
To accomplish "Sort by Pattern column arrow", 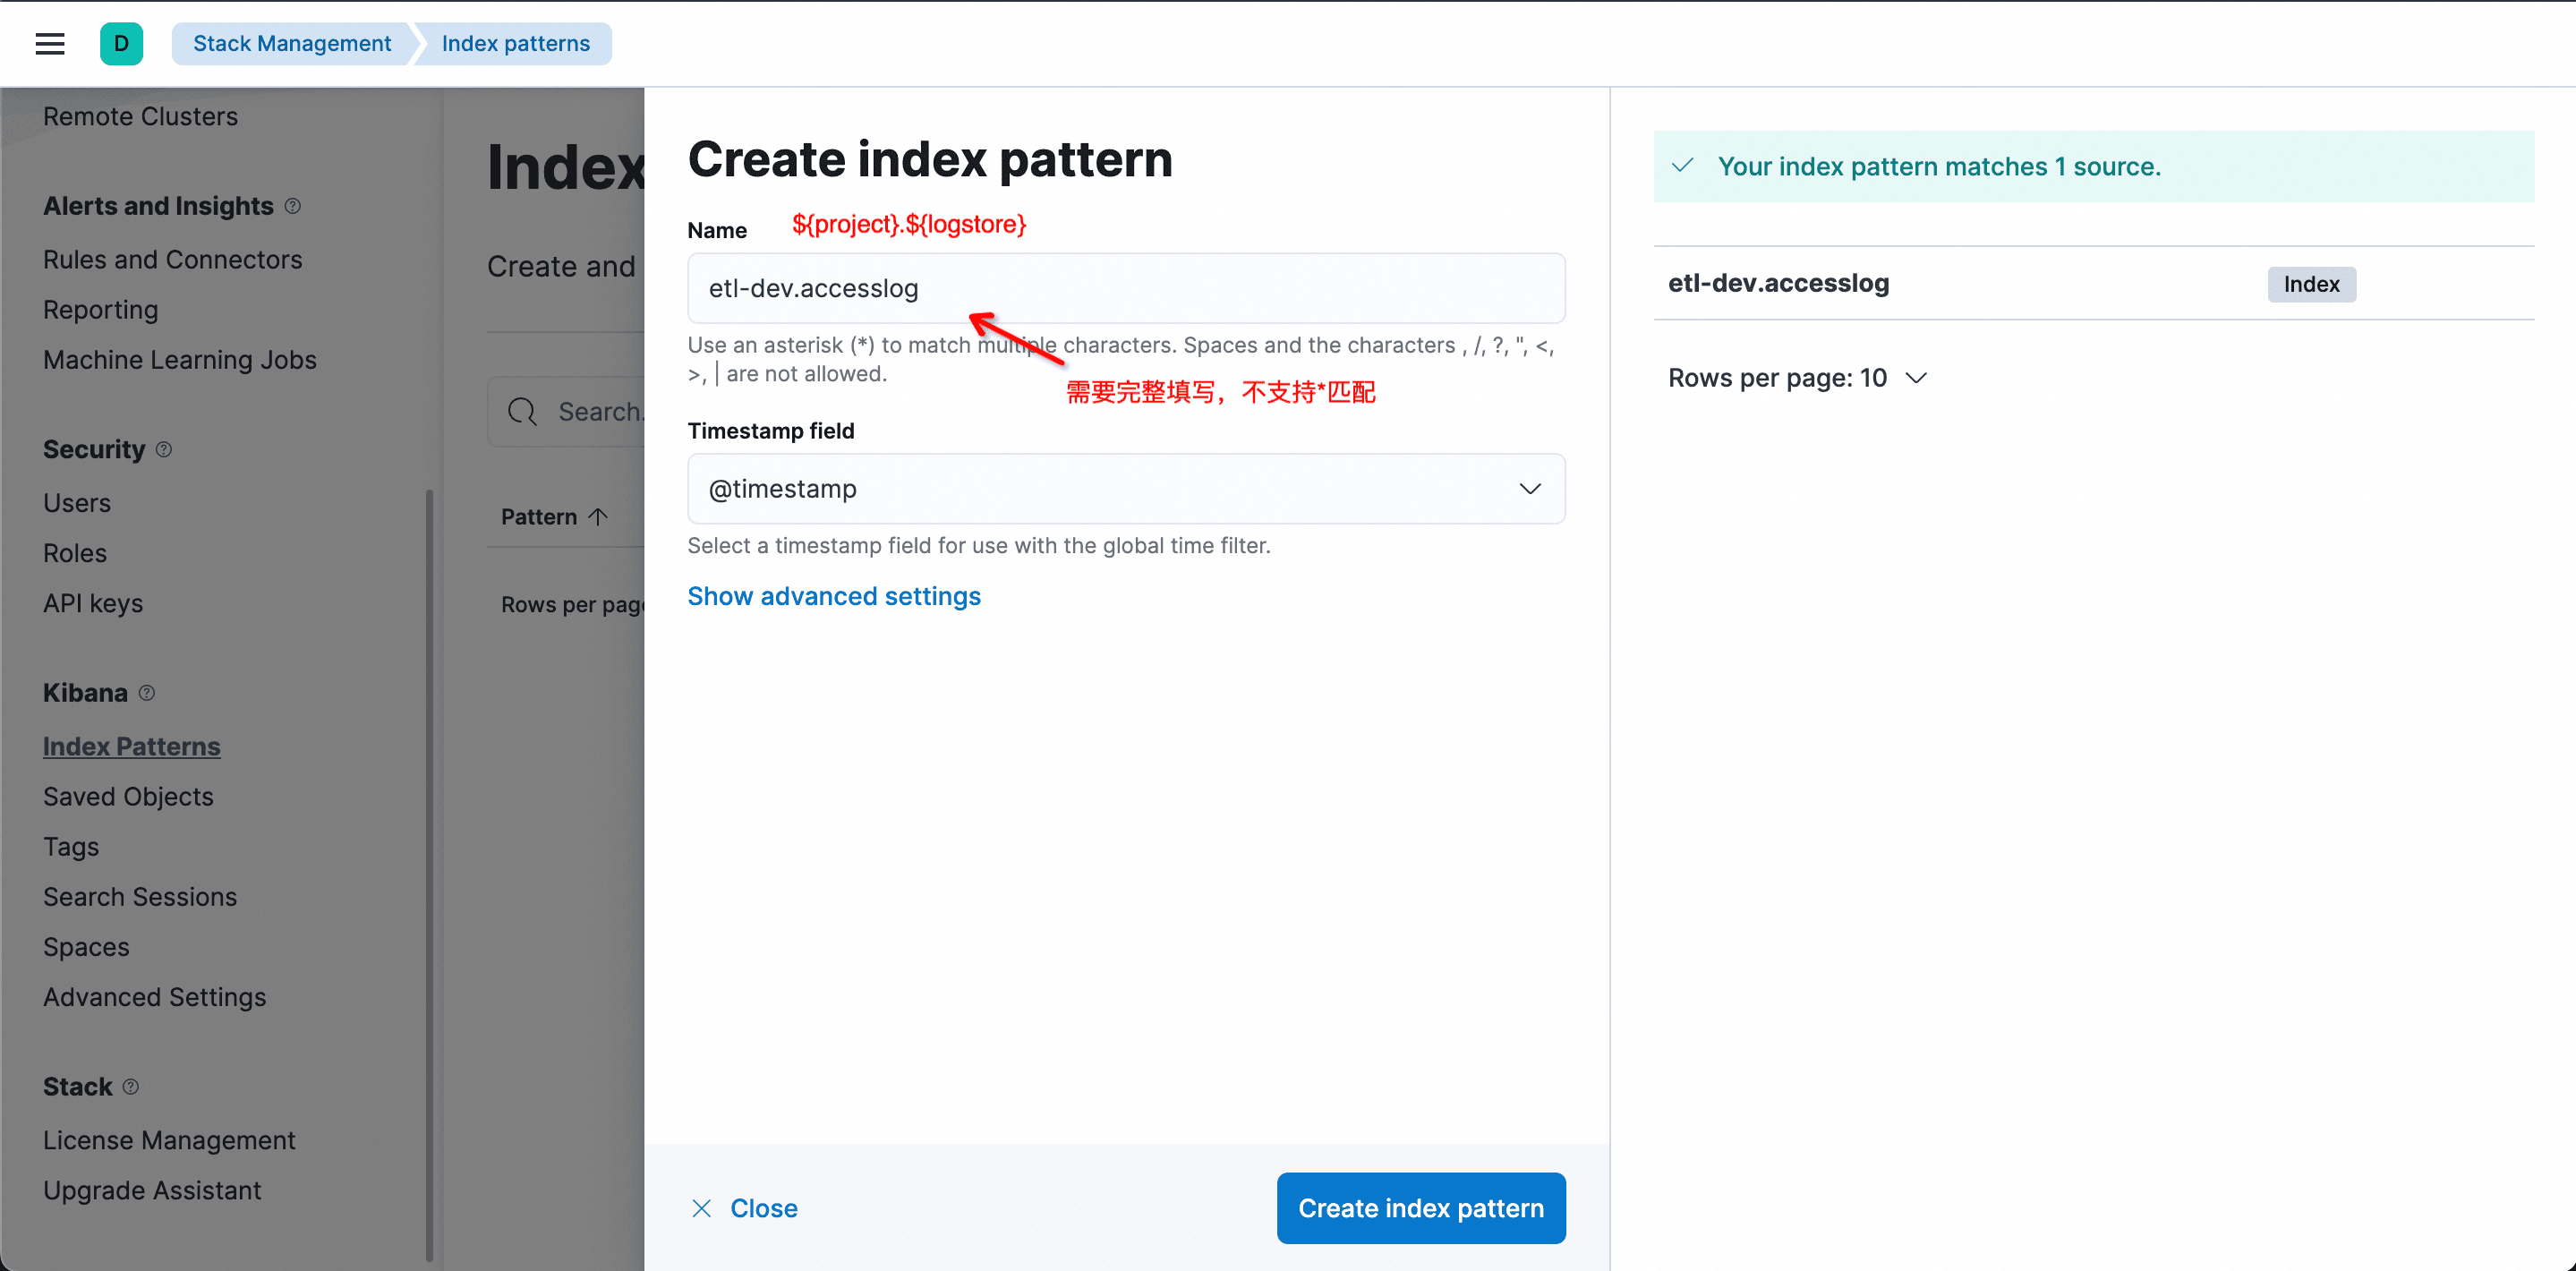I will [598, 517].
